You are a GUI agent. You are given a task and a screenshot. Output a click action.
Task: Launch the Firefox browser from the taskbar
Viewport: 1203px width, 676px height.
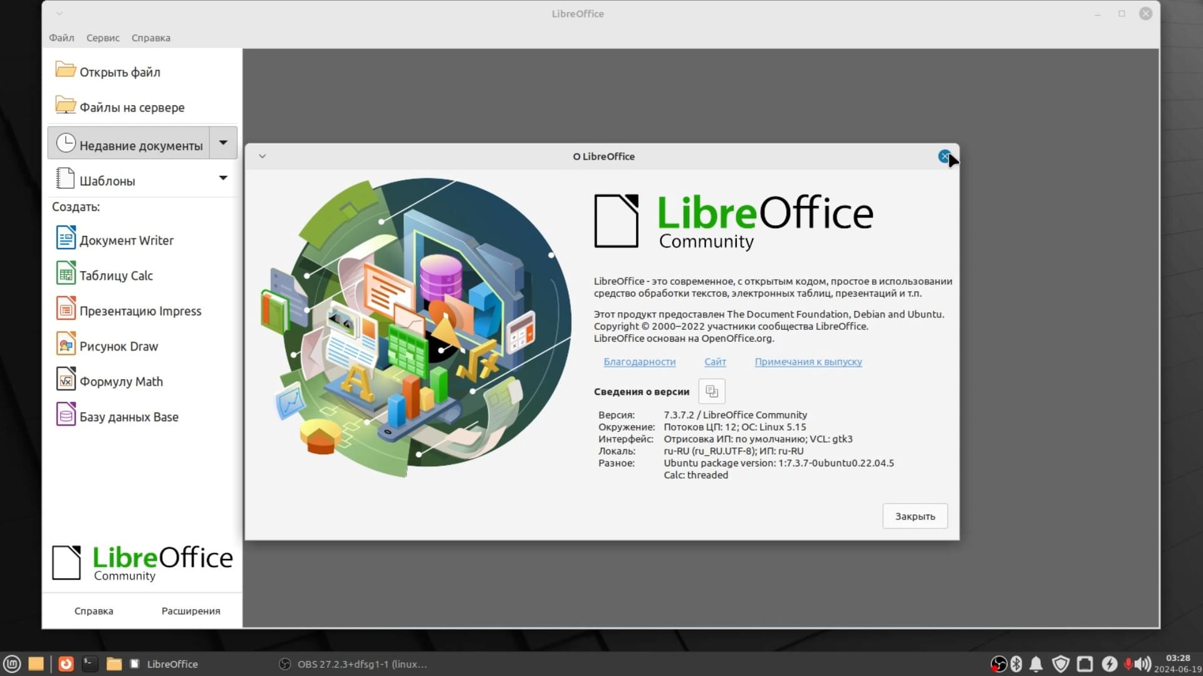(x=66, y=663)
